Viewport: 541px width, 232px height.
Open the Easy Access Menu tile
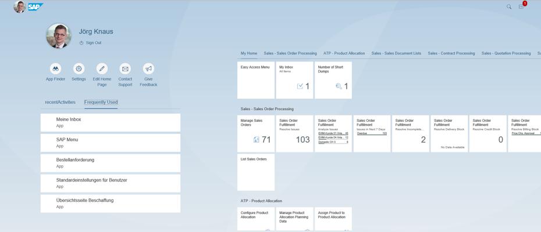tap(256, 80)
